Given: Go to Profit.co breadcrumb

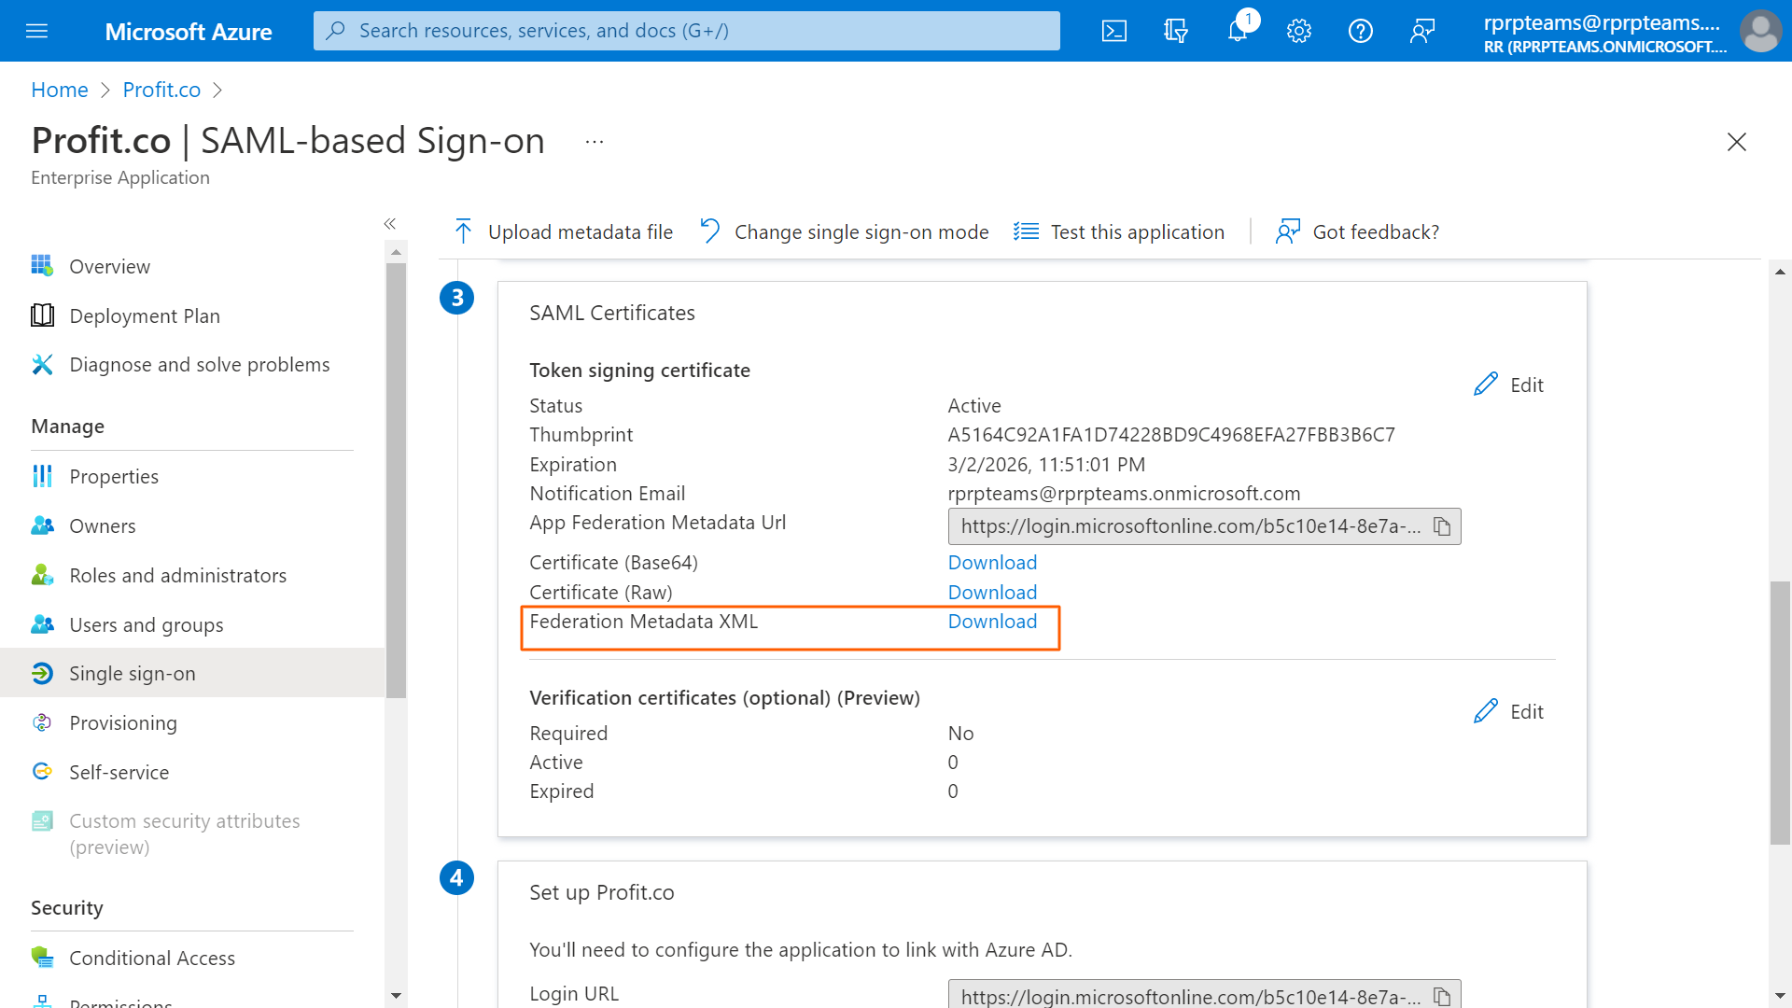Looking at the screenshot, I should (x=161, y=90).
